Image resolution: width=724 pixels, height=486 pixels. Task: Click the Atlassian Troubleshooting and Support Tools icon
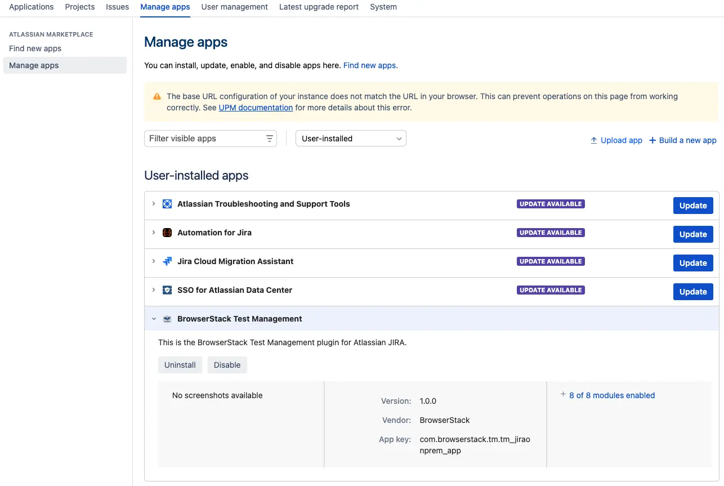(167, 204)
